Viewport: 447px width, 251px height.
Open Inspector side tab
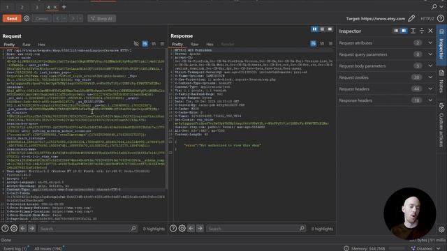coord(441,45)
